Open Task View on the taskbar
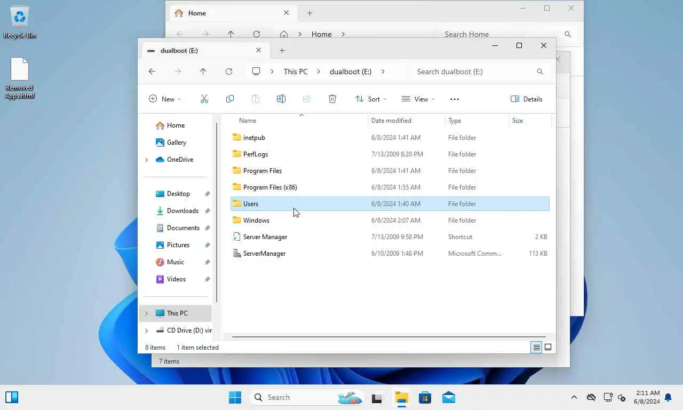 coord(377,397)
